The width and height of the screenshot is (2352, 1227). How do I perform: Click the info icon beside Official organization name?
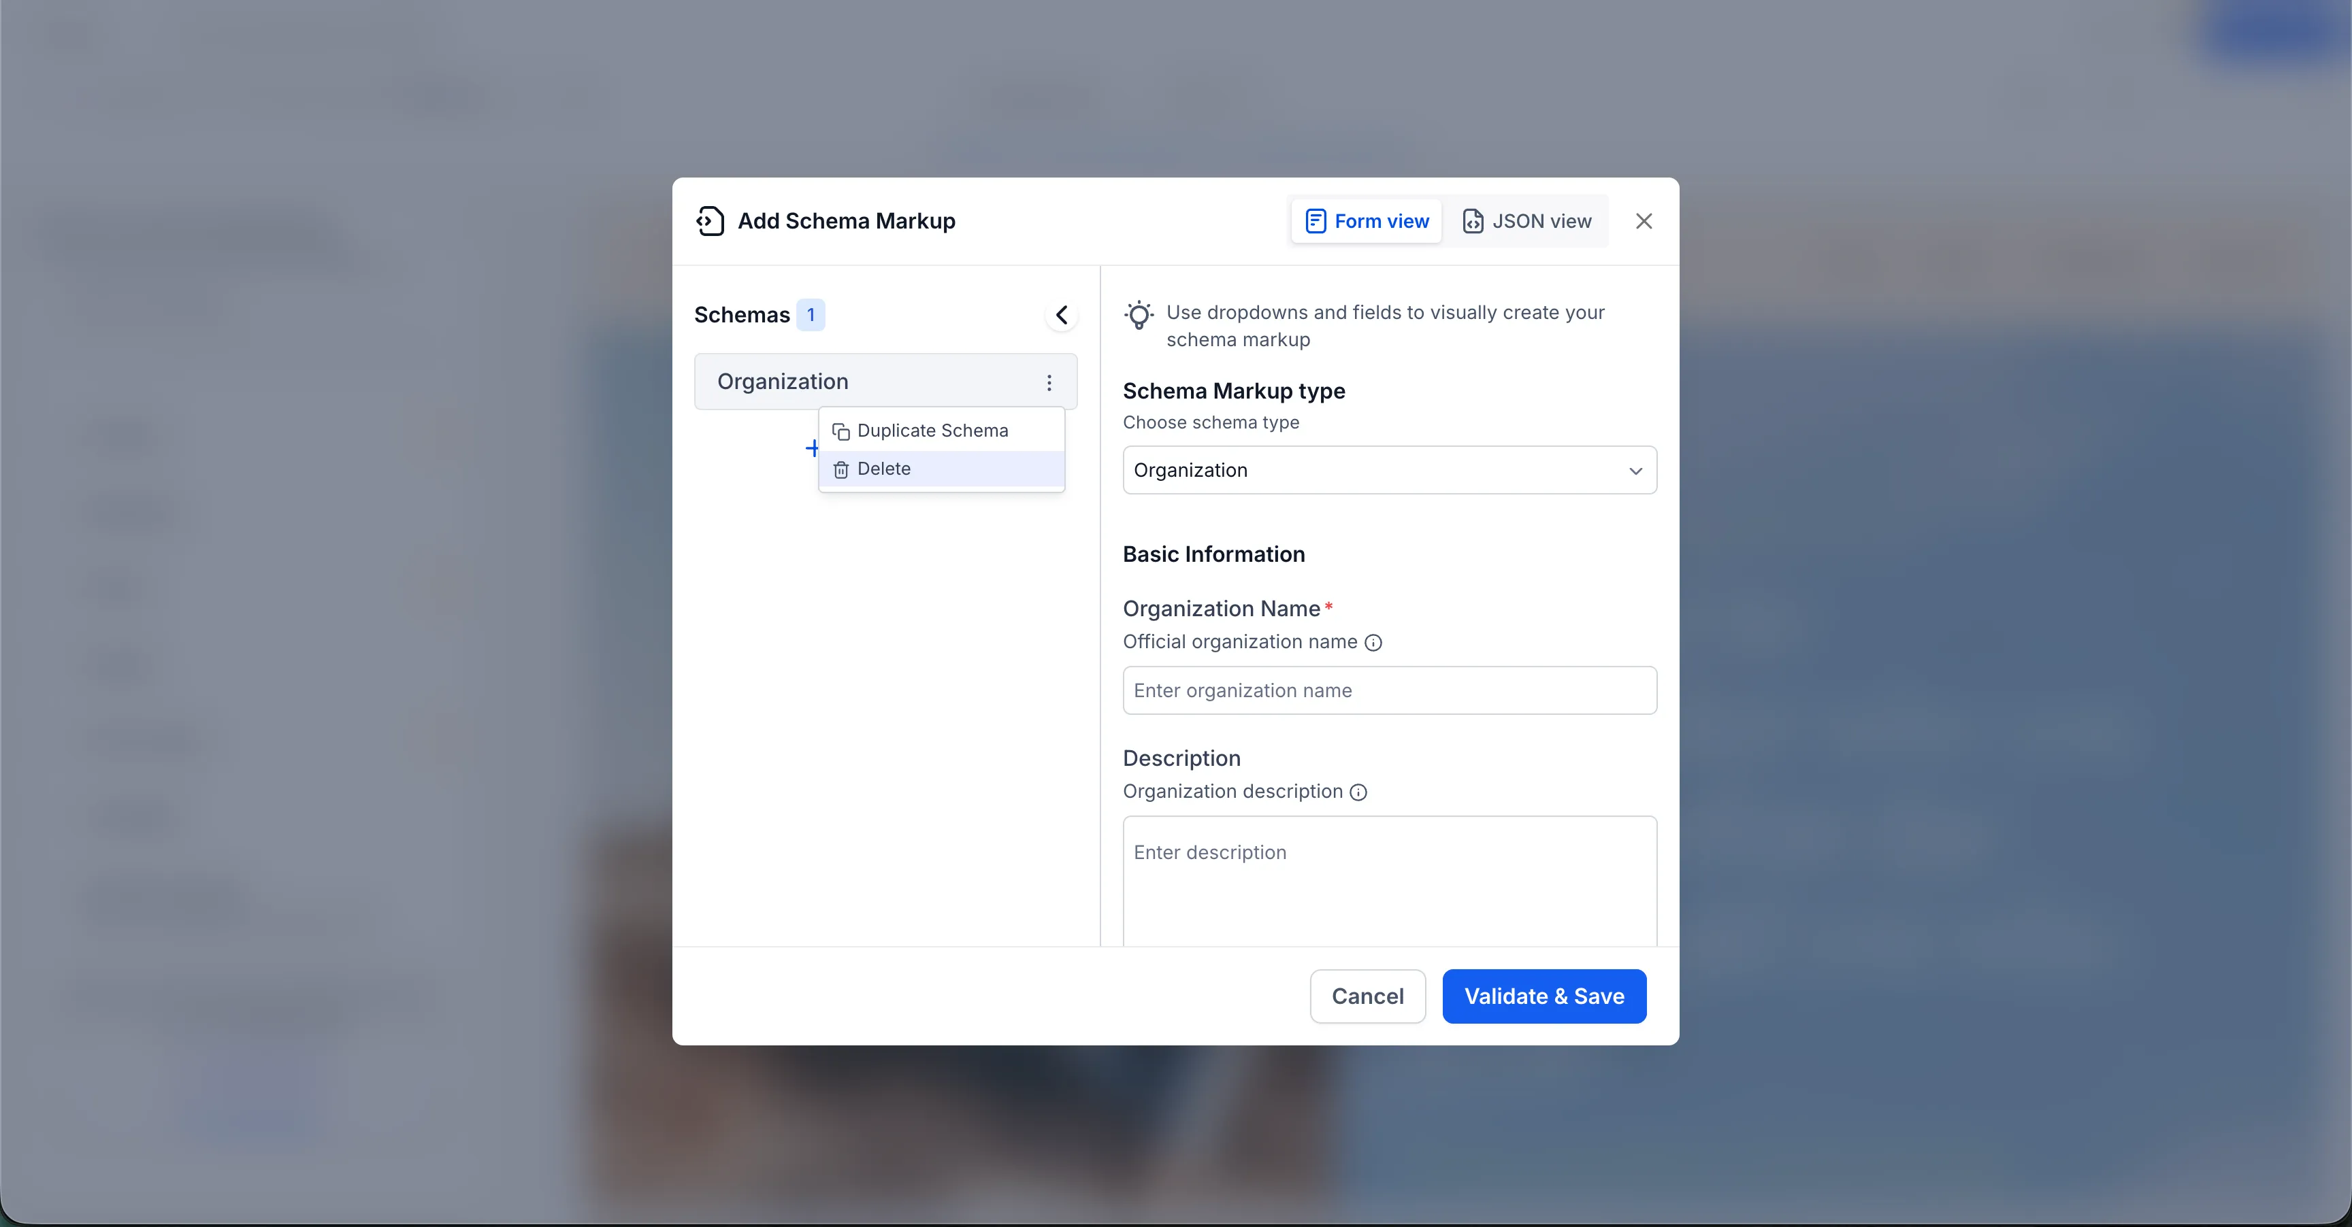click(x=1375, y=643)
